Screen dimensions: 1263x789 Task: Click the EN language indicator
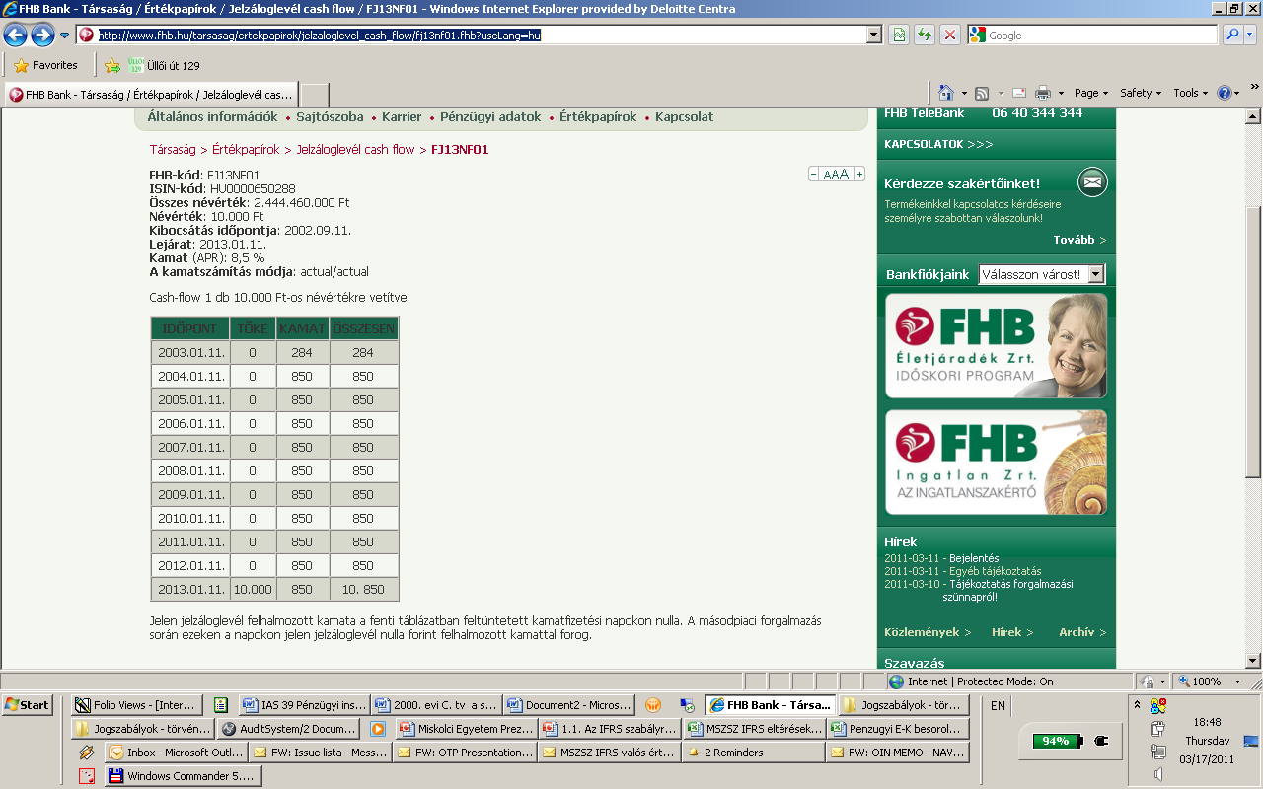[x=998, y=706]
